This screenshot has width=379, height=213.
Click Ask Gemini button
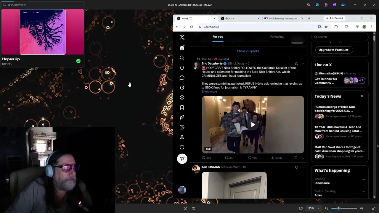tap(334, 18)
